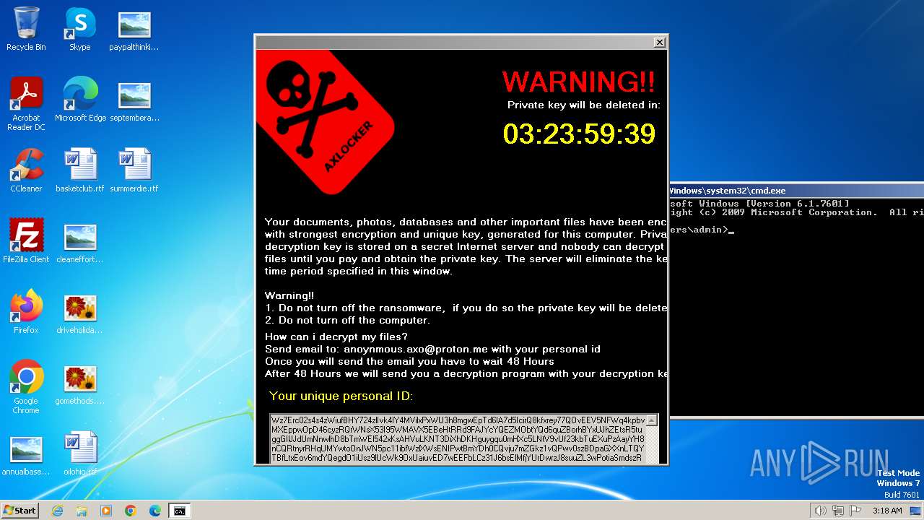Viewport: 924px width, 520px height.
Task: Launch Firefox from the desktop
Action: [x=26, y=312]
